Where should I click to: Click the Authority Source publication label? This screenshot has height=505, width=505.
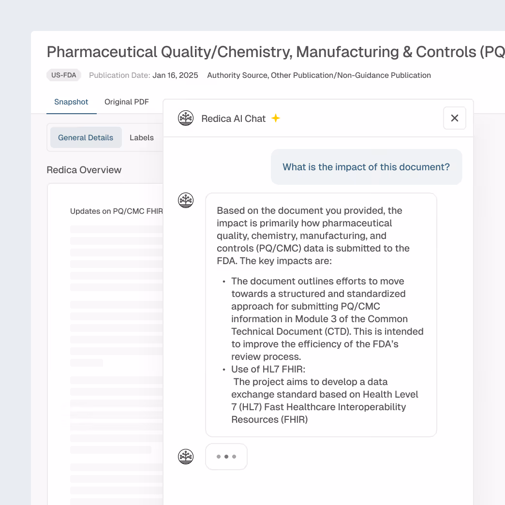pos(319,75)
